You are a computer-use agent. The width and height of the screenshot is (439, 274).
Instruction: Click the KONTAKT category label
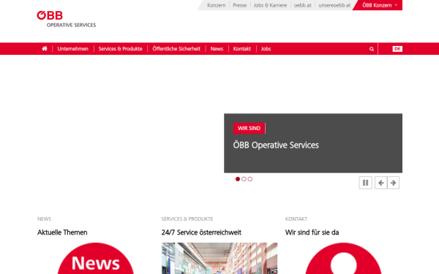(x=296, y=219)
